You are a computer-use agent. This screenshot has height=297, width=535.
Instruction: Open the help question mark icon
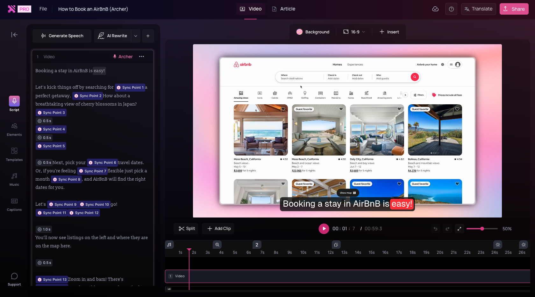coord(451,9)
